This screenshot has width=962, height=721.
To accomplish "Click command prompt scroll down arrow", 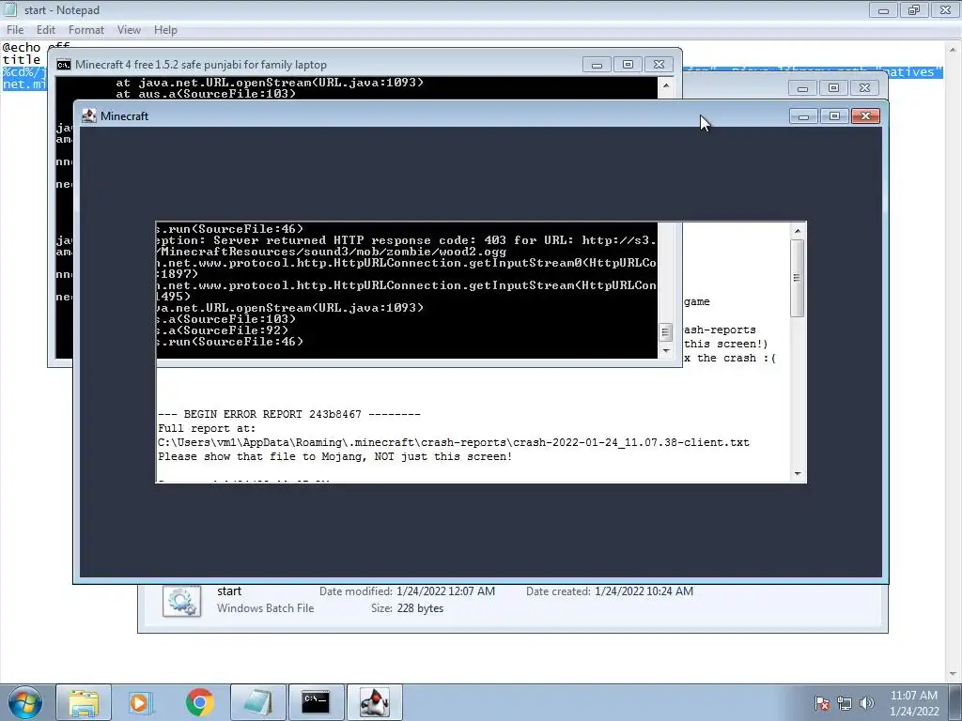I will coord(666,351).
